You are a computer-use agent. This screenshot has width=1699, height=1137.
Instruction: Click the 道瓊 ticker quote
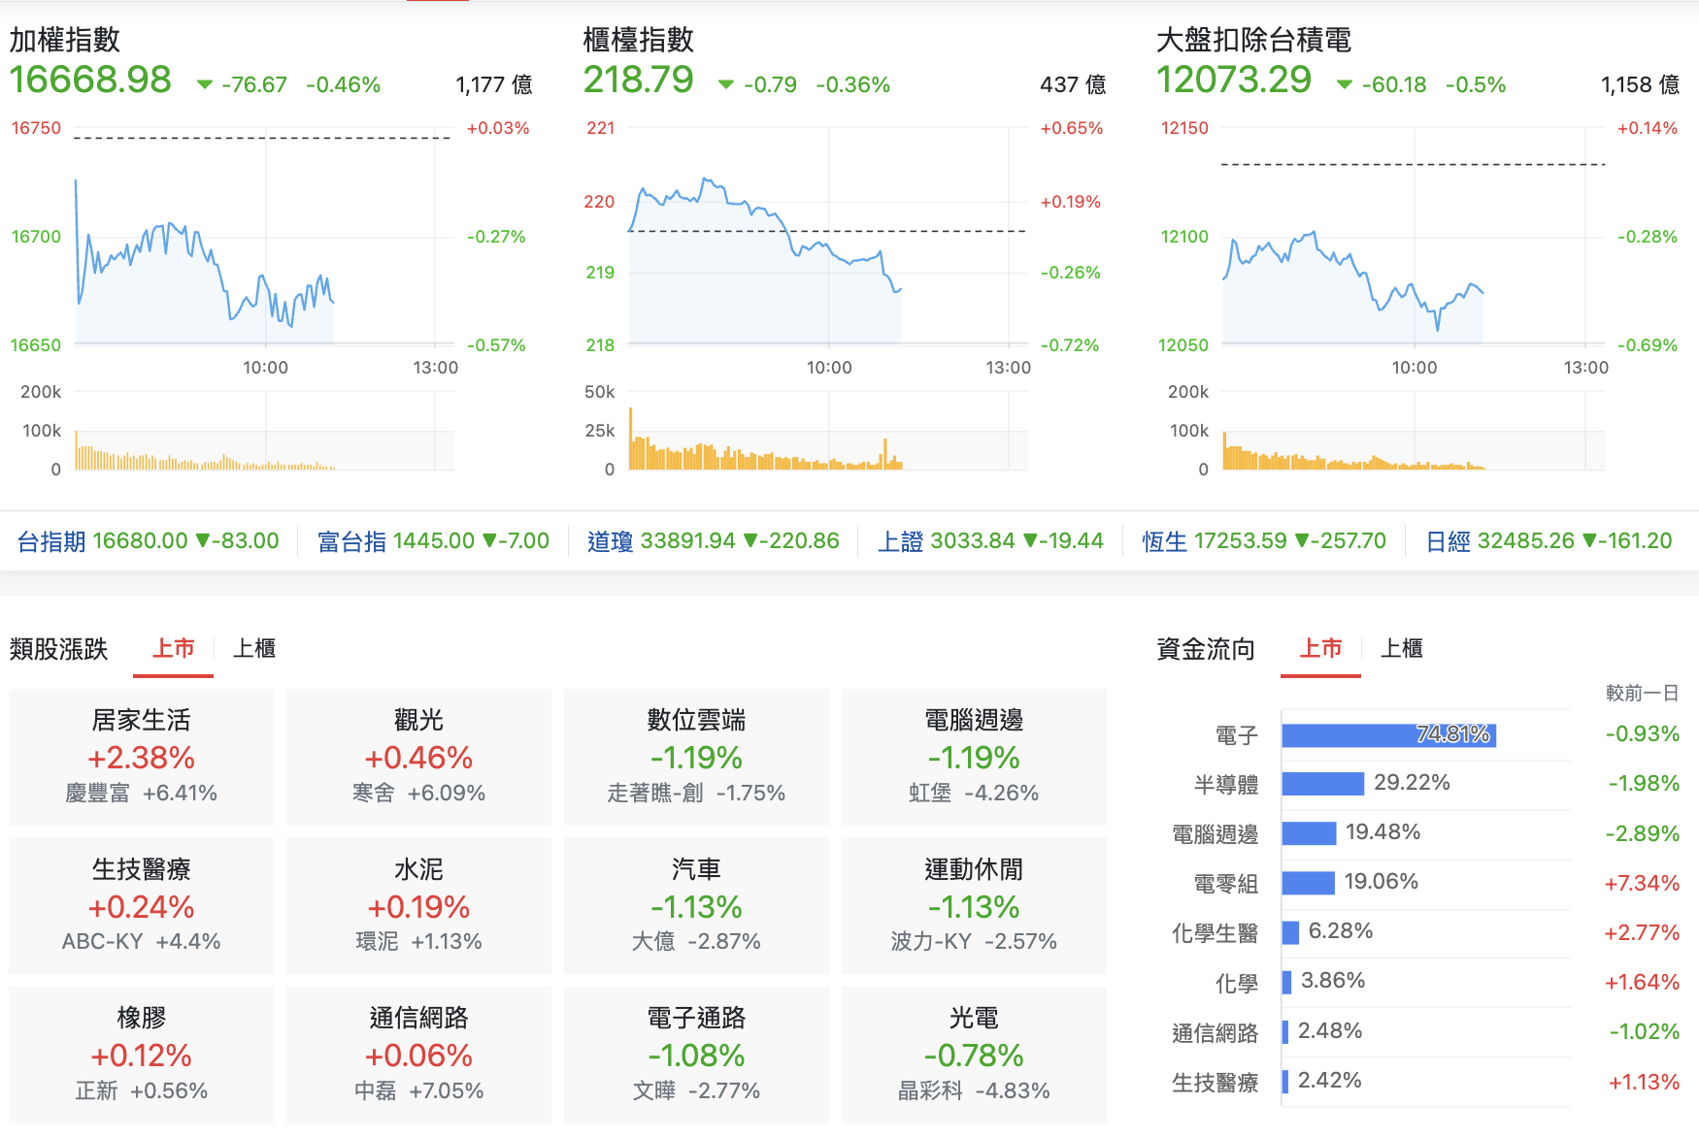coord(714,541)
